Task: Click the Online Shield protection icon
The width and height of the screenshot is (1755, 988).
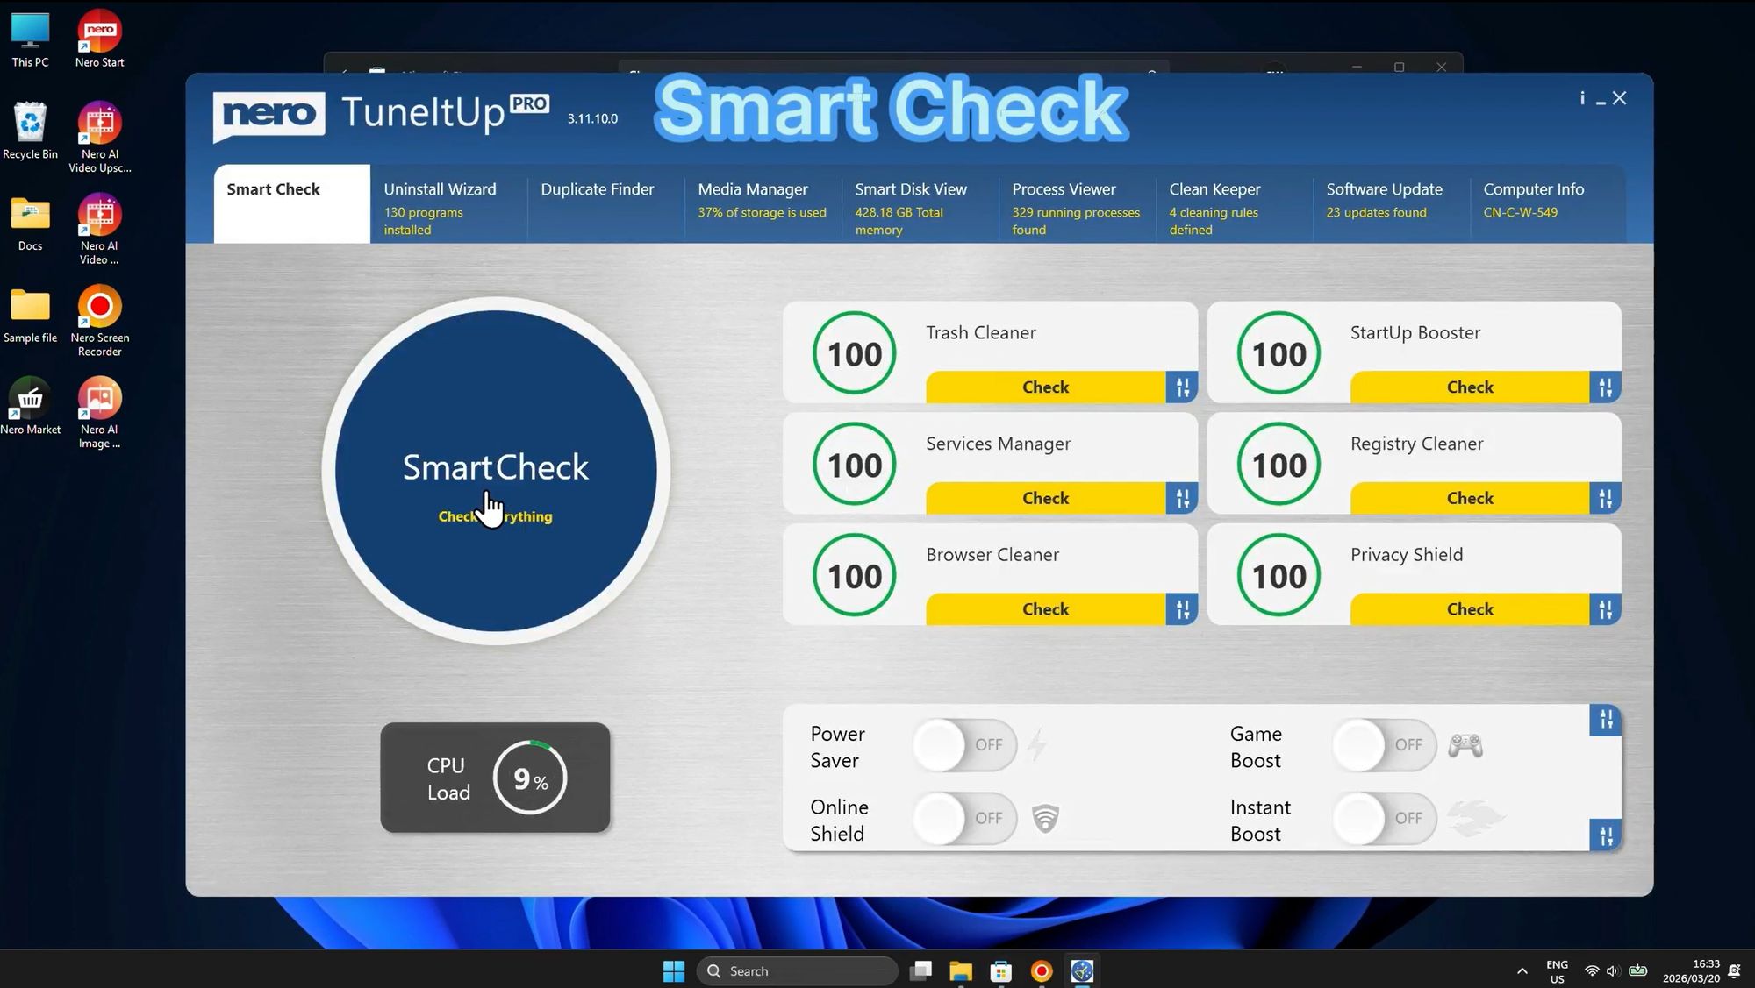Action: pyautogui.click(x=1044, y=818)
